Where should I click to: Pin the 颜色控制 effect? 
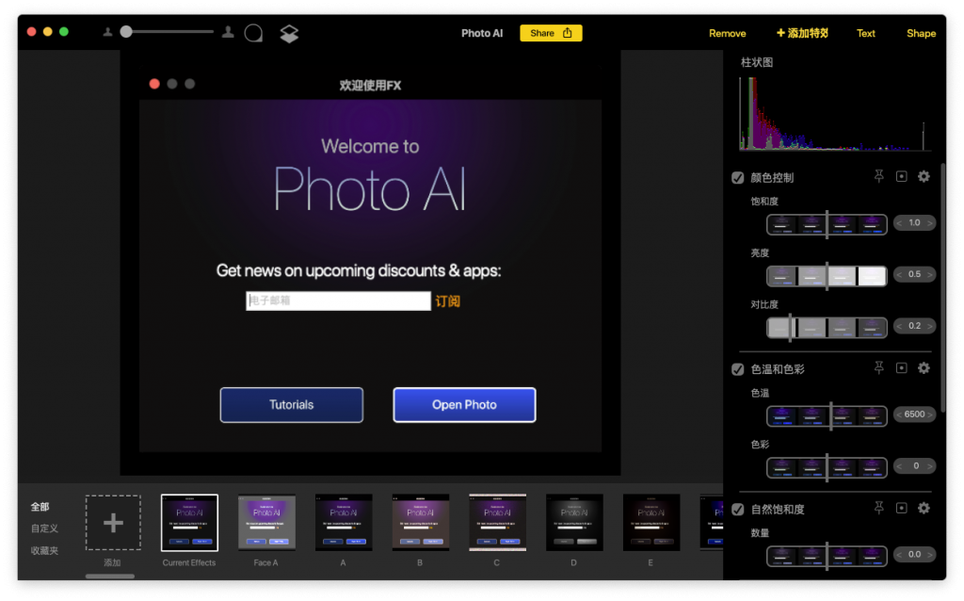click(x=879, y=176)
